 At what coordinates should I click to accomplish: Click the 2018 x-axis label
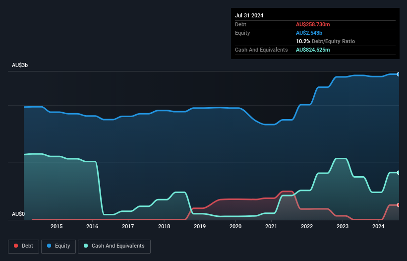(x=164, y=226)
